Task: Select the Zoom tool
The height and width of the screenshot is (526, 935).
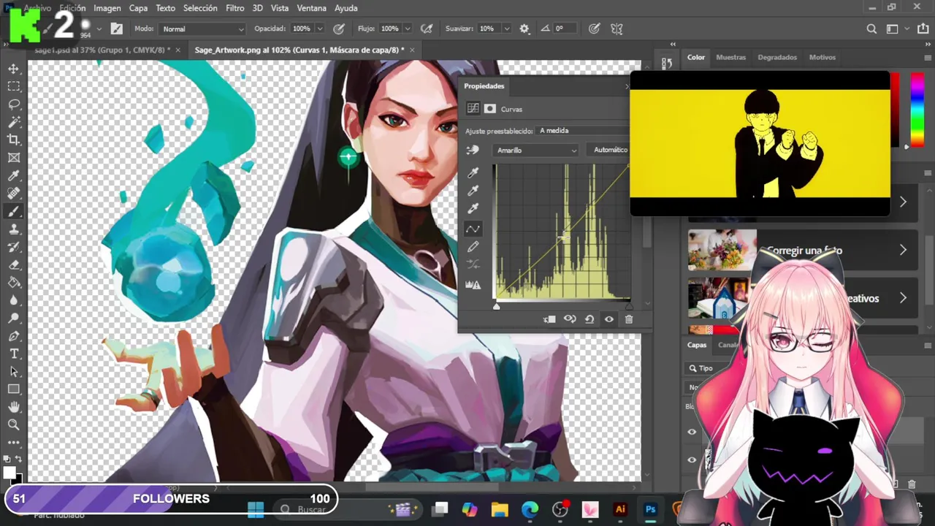Action: 14,424
